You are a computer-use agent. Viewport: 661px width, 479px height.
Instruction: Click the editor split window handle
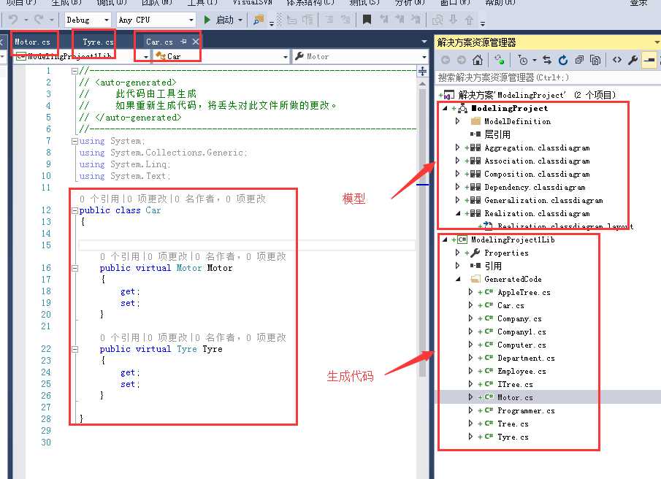pos(422,71)
